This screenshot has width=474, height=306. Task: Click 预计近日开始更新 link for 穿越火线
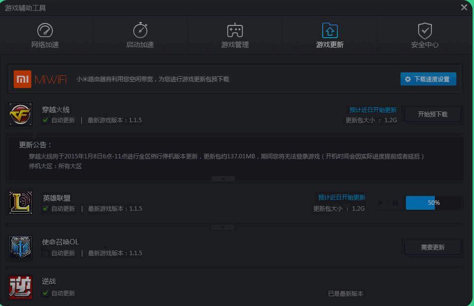(373, 110)
